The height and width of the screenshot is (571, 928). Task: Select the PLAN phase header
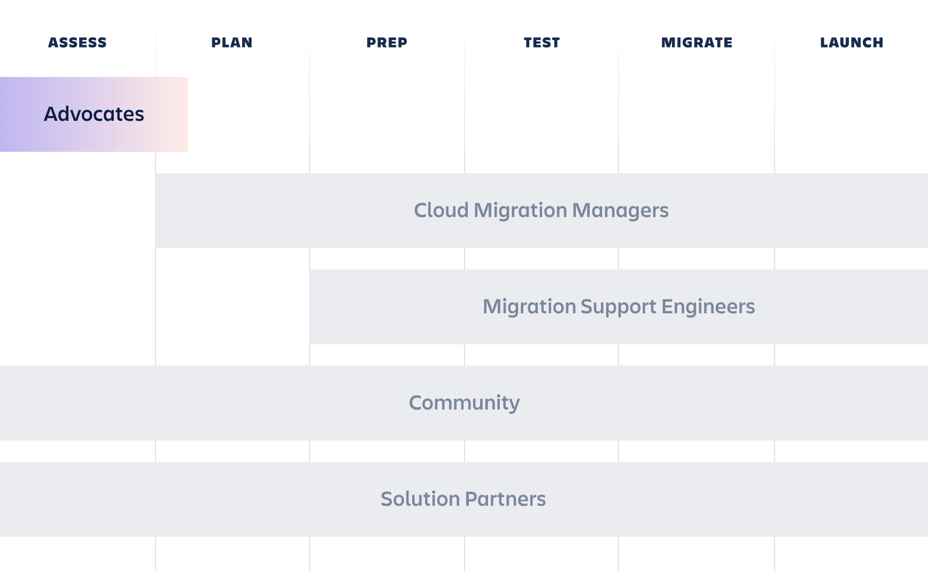tap(232, 43)
